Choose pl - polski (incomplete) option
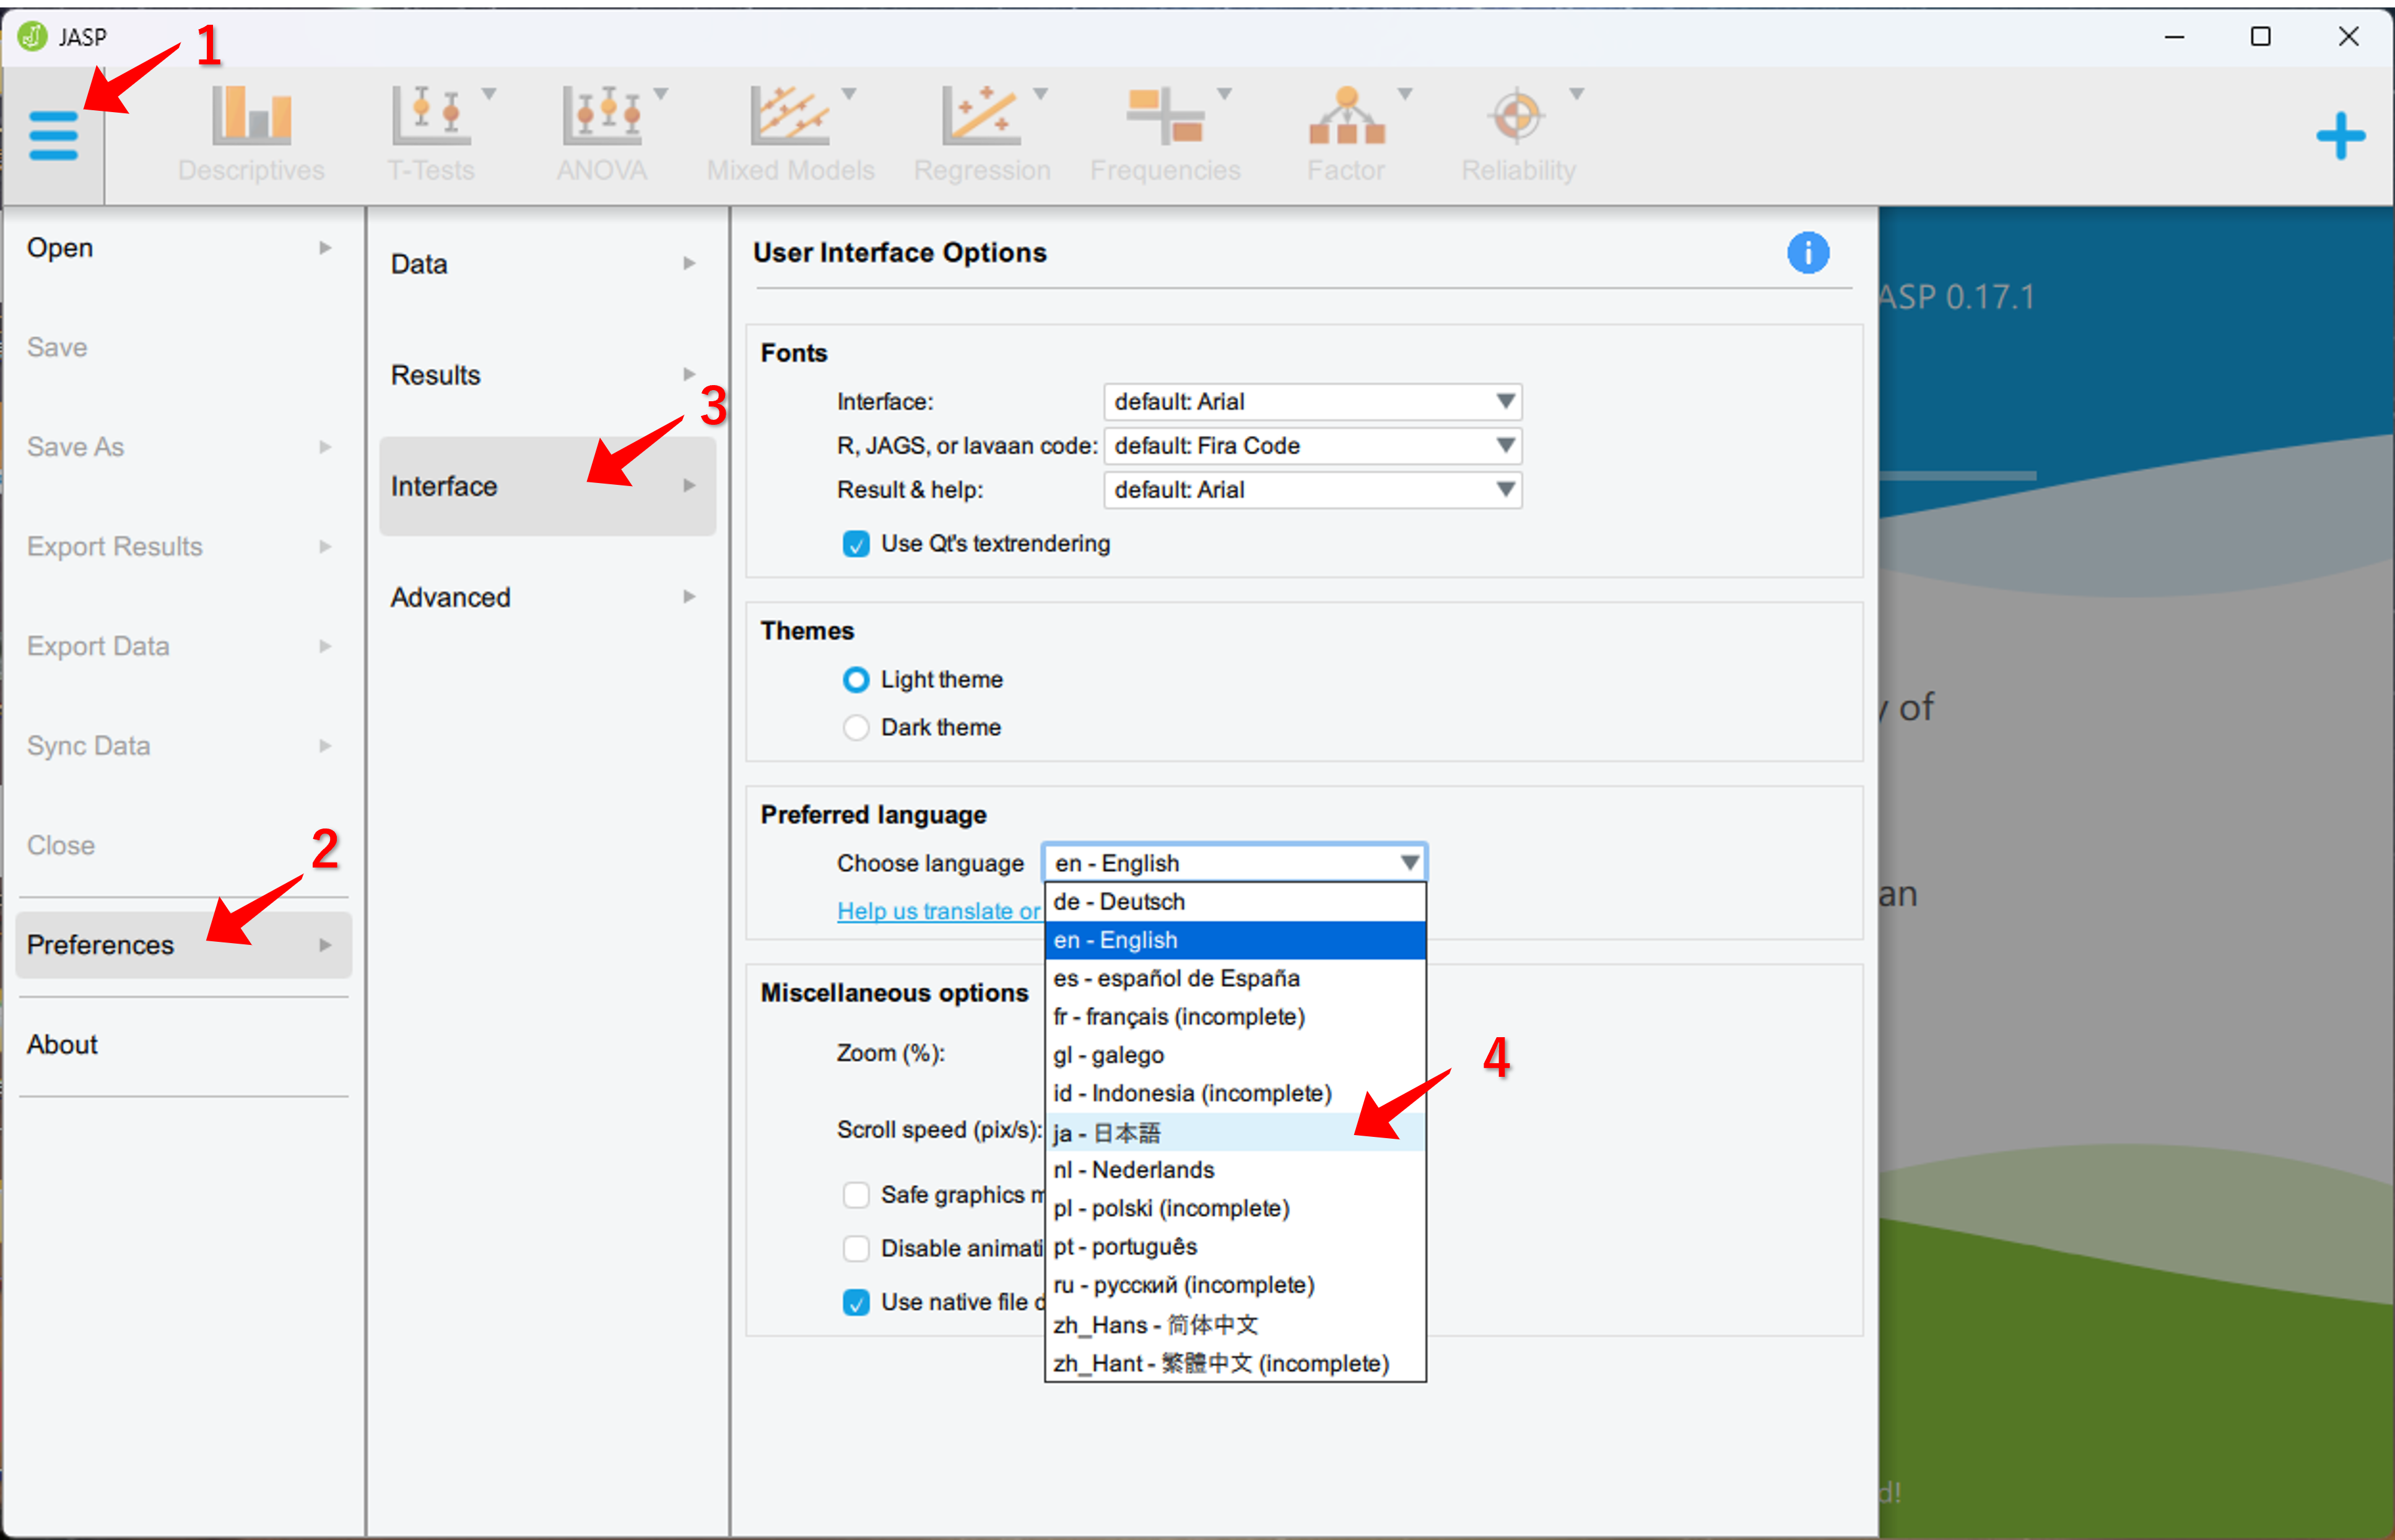Screen dimensions: 2395x1540 click(x=1235, y=1209)
